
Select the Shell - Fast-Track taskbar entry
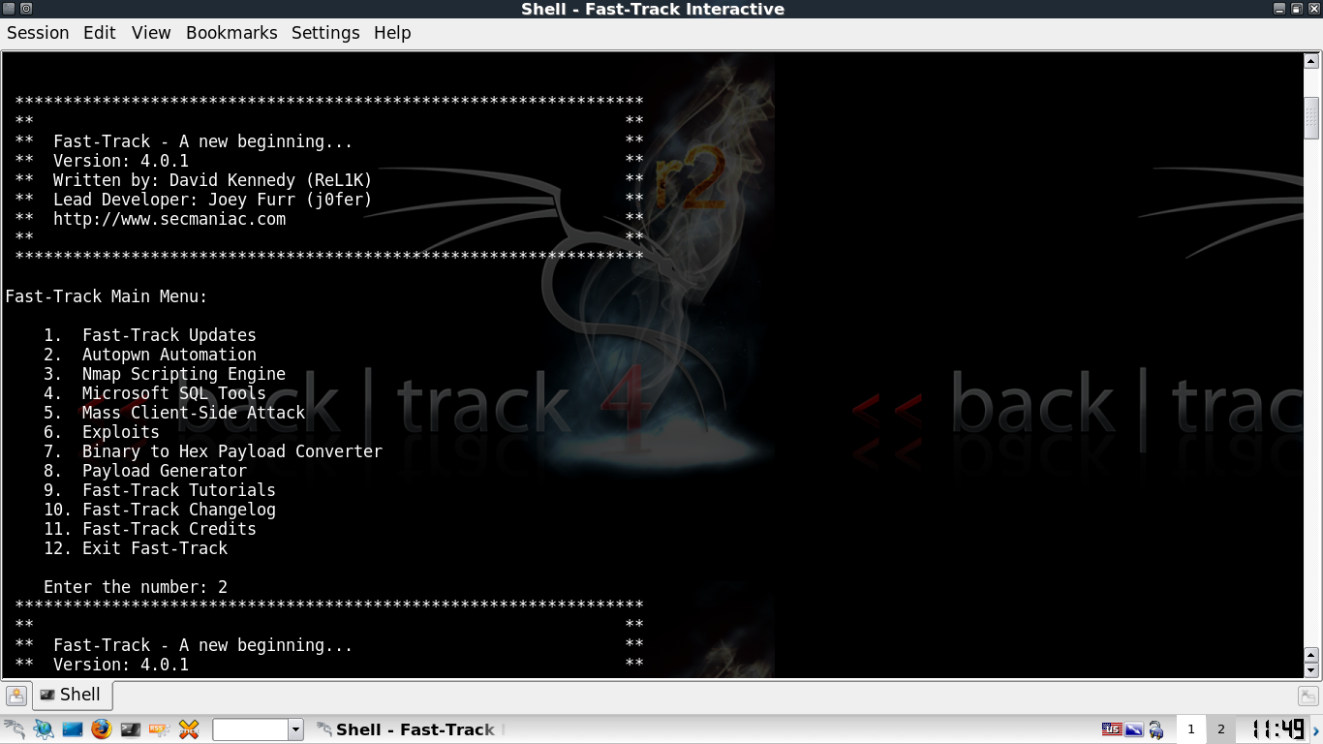pyautogui.click(x=412, y=729)
